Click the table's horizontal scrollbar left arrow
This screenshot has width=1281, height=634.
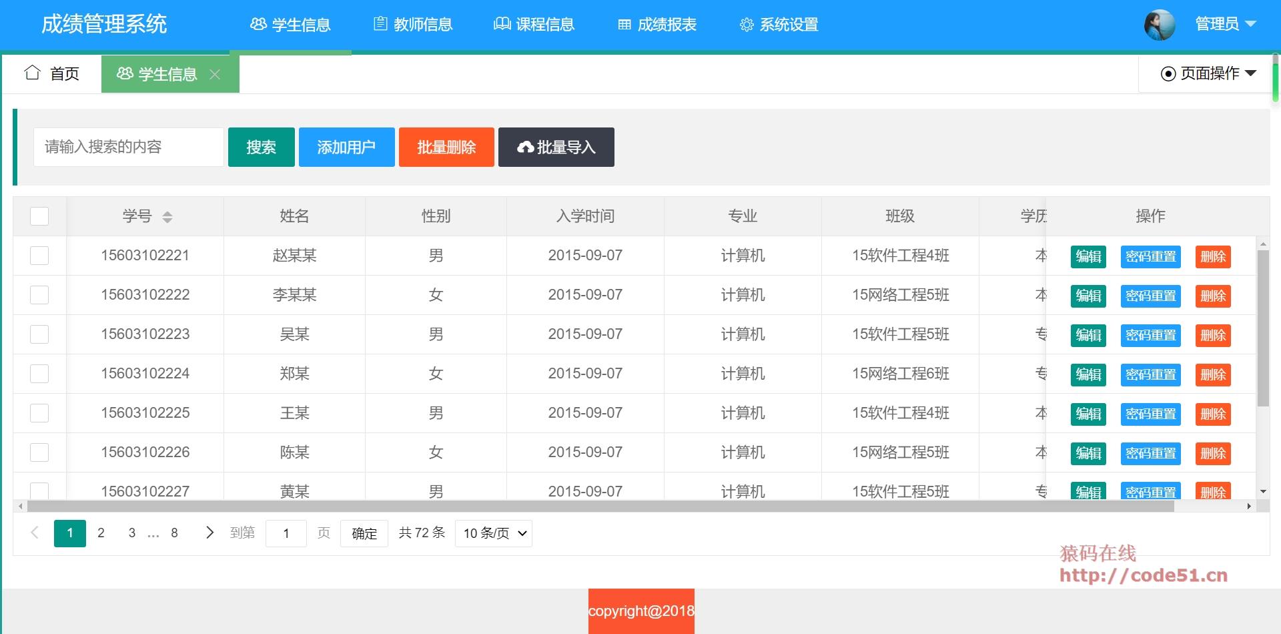(x=21, y=507)
